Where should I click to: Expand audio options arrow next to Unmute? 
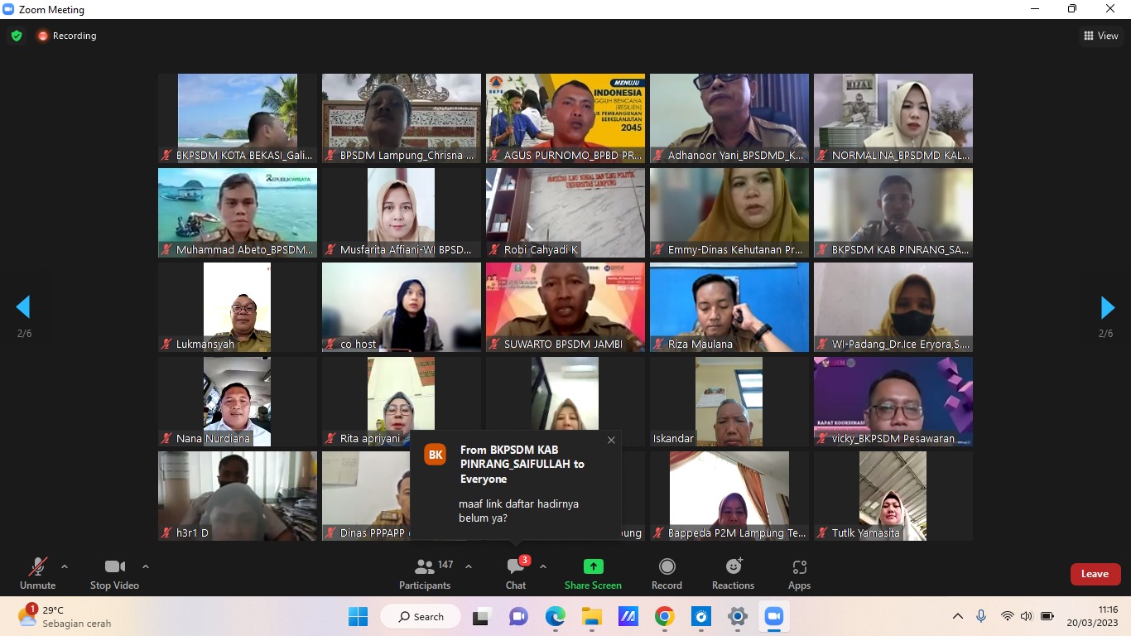pos(65,567)
